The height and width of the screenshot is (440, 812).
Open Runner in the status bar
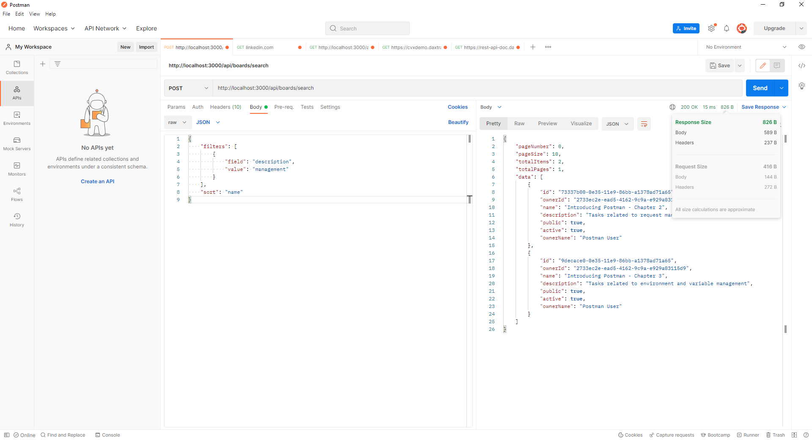748,435
